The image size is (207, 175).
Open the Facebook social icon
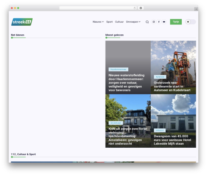pos(159,22)
